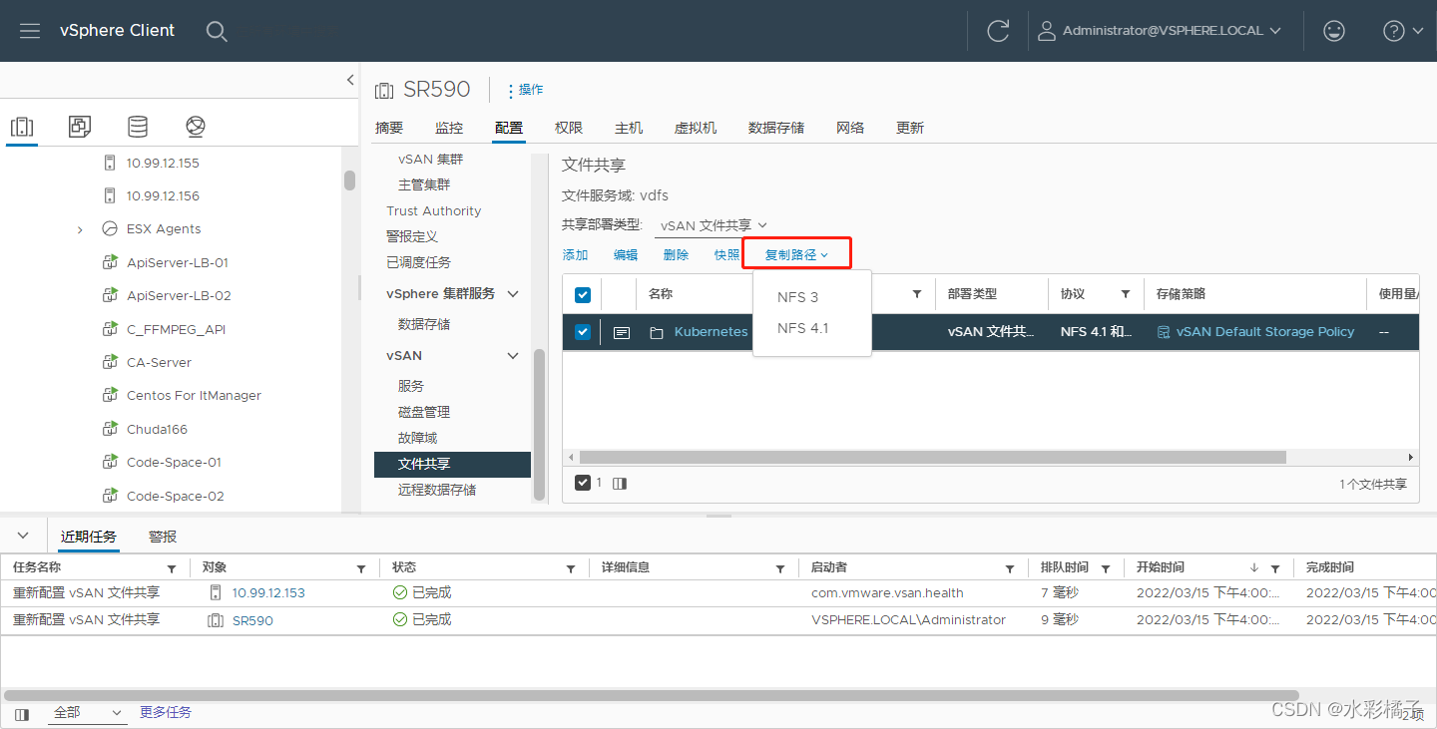
Task: Open 远程数据存储 page
Action: coord(437,490)
